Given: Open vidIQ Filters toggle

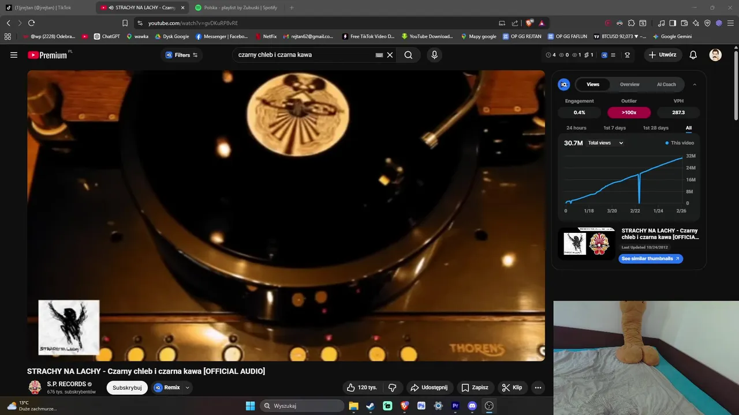Looking at the screenshot, I should coord(181,55).
